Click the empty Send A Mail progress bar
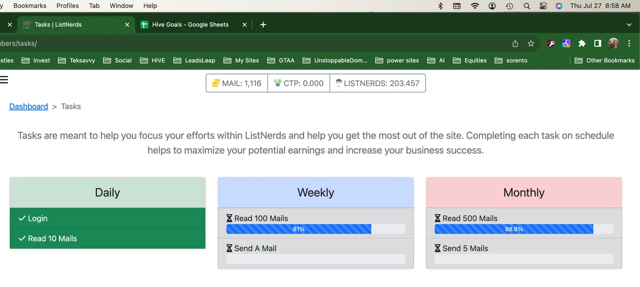Screen dimensions: 640x287 (x=315, y=259)
